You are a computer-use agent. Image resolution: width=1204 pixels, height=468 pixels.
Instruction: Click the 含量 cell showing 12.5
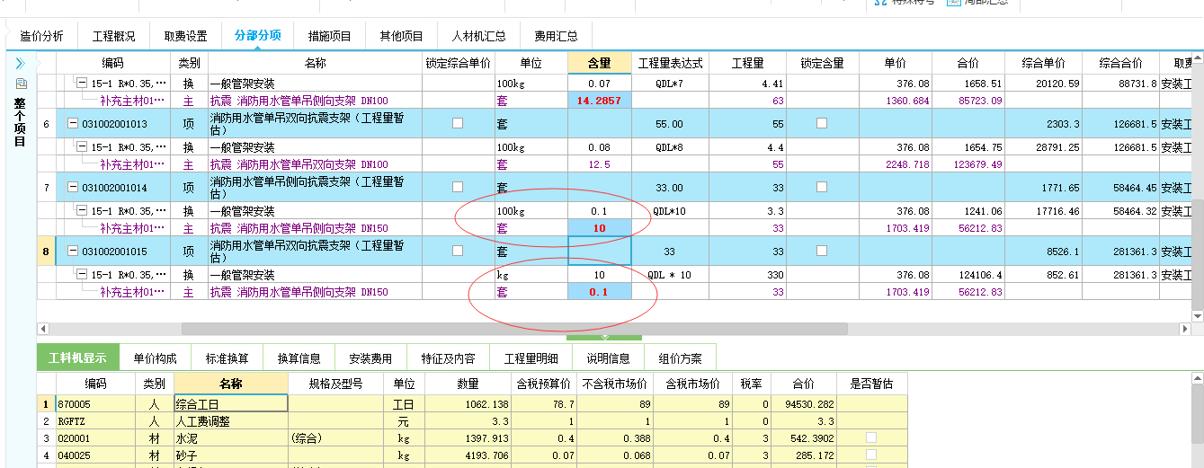pos(599,164)
